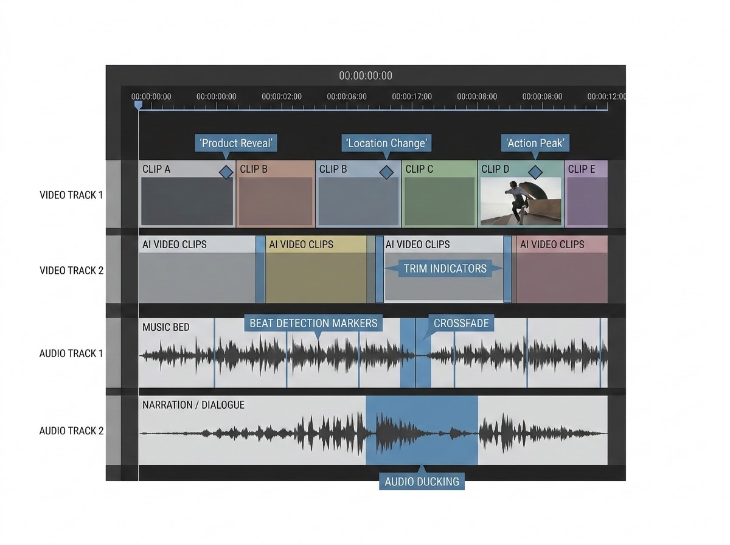
Task: Select the CLIP D jumping person thumbnail
Action: click(521, 201)
